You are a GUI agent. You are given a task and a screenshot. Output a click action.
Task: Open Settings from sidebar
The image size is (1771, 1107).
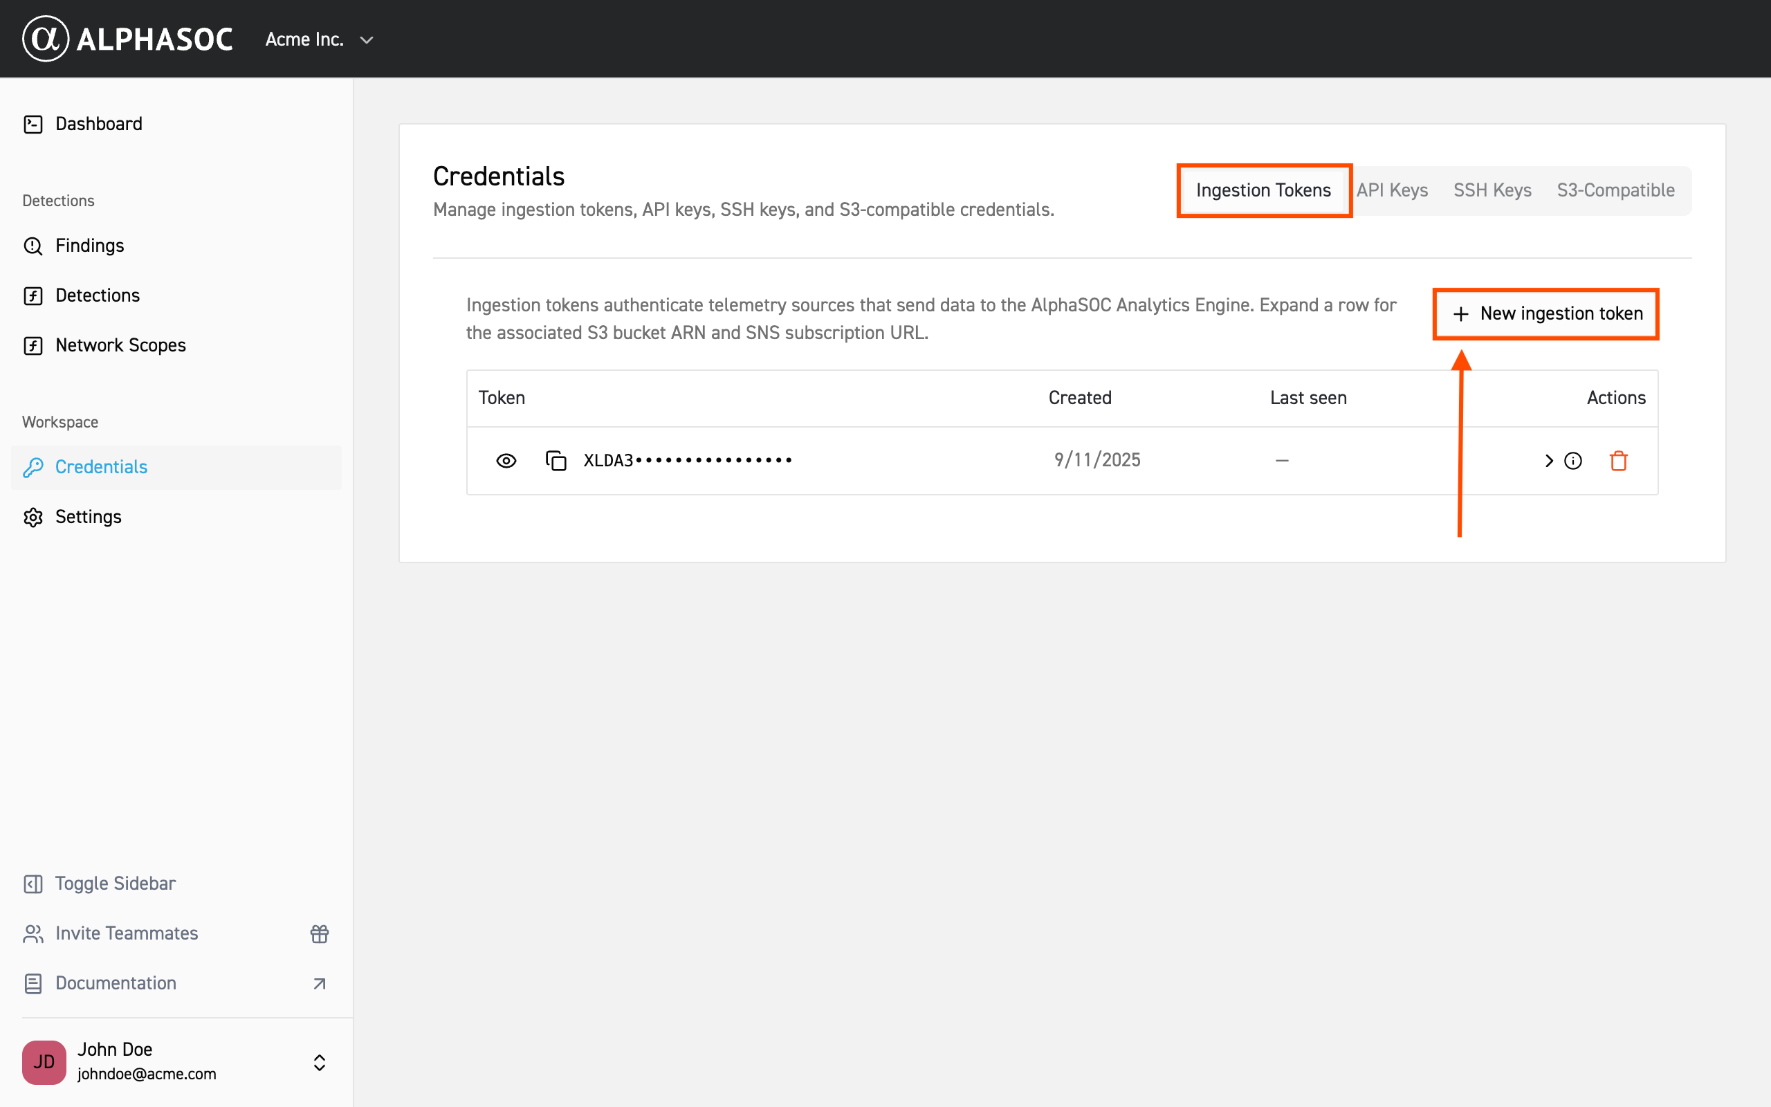(176, 517)
